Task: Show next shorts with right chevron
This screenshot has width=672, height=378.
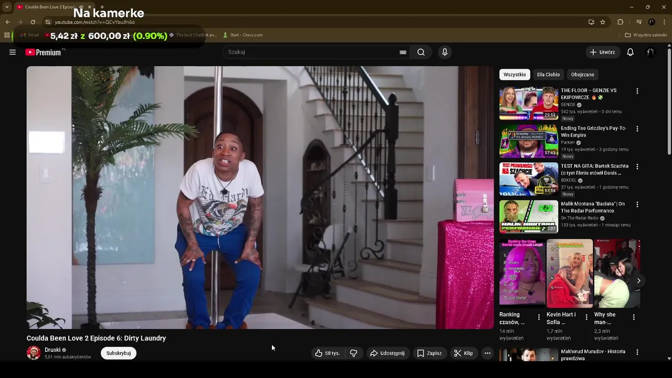Action: (638, 281)
